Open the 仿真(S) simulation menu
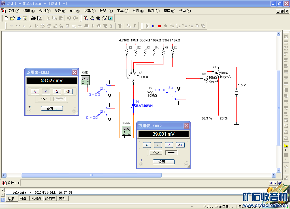The image size is (290, 209). click(89, 11)
